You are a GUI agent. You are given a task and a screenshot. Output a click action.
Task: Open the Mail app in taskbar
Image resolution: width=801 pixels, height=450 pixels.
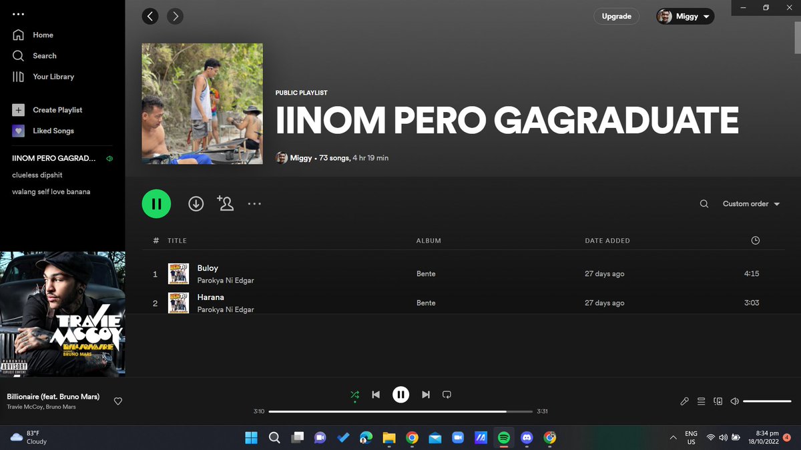[x=435, y=438]
